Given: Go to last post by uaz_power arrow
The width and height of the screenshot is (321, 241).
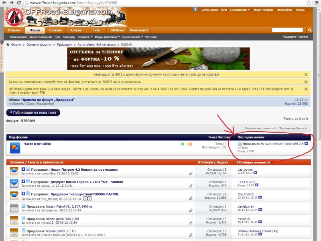Looking at the screenshot, I should [x=255, y=173].
